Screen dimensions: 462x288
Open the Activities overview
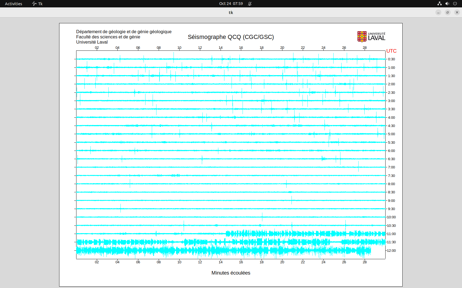[x=13, y=4]
